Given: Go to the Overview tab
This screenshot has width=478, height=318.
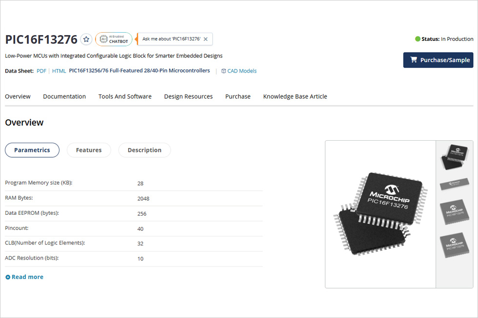Looking at the screenshot, I should (x=18, y=96).
